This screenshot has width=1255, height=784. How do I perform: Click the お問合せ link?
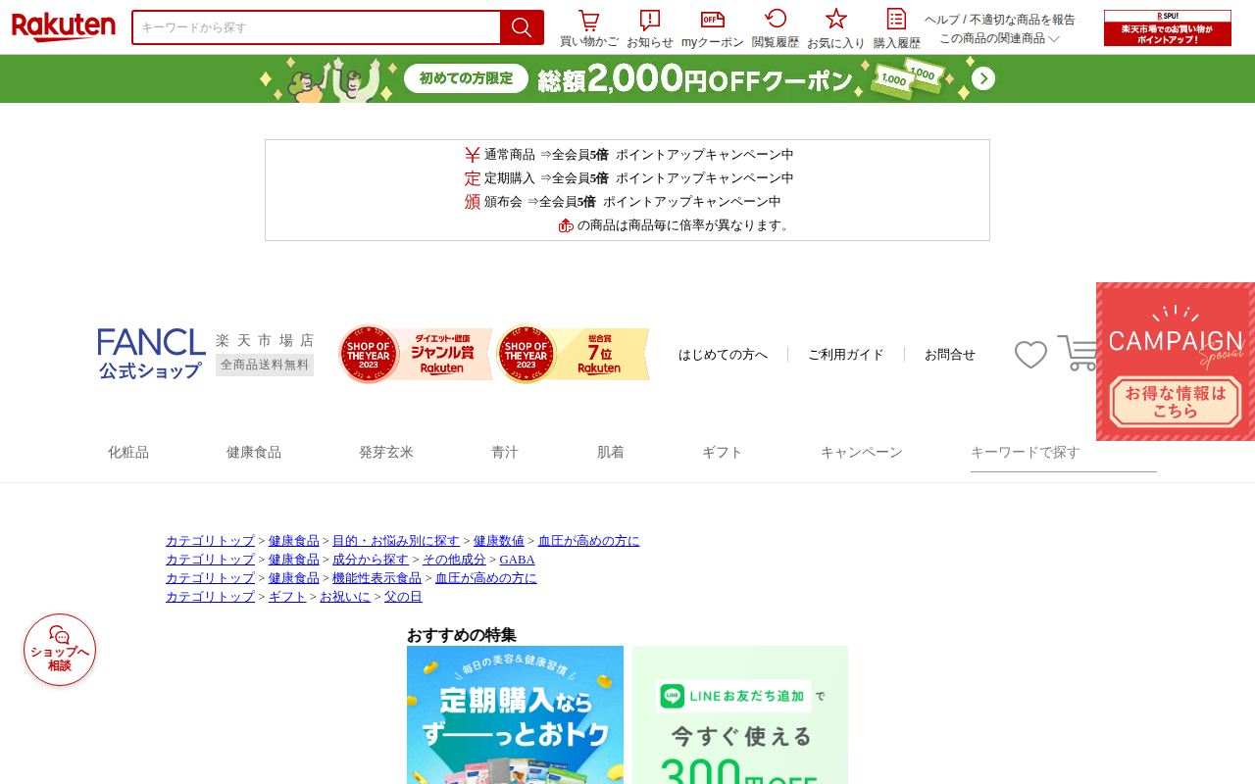click(950, 355)
